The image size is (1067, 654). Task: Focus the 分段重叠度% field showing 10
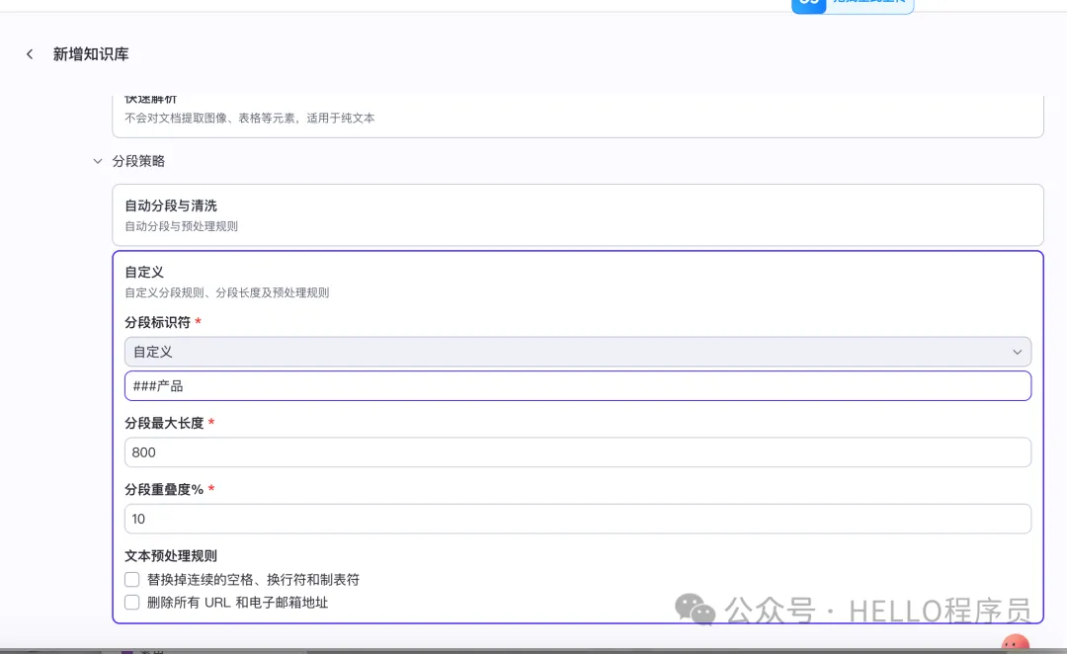(x=578, y=520)
